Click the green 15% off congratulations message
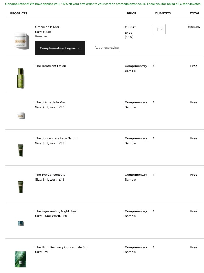Screen dimensions: 204x273 (x=103, y=4)
